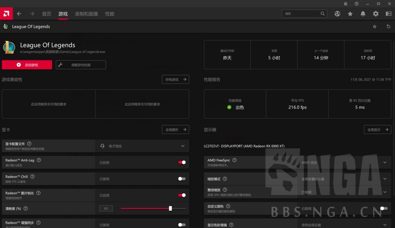This screenshot has height=228, width=395.
Task: Adjust the 清晰度 sharpness slider
Action: pyautogui.click(x=170, y=208)
